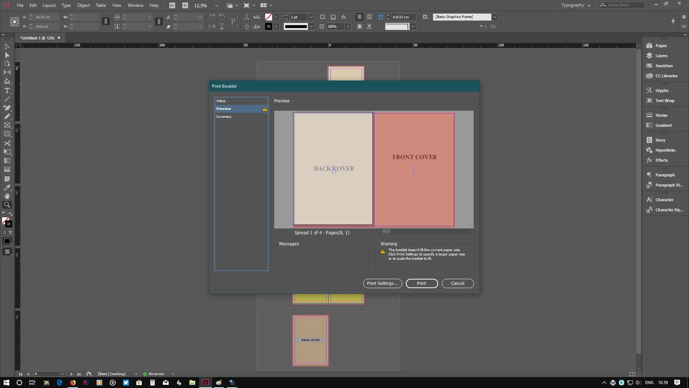
Task: Open the Typography workspace dropdown
Action: (x=576, y=5)
